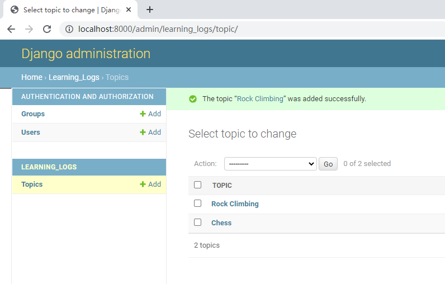The image size is (445, 284).
Task: Click the 'Select topic to change' heading
Action: point(243,134)
